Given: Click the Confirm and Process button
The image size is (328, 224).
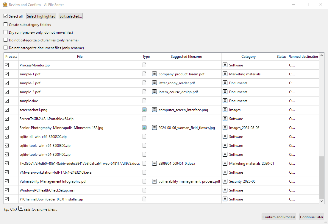Looking at the screenshot, I should (x=279, y=217).
